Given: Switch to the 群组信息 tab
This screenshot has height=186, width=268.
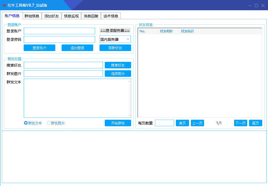Looking at the screenshot, I should click(32, 16).
